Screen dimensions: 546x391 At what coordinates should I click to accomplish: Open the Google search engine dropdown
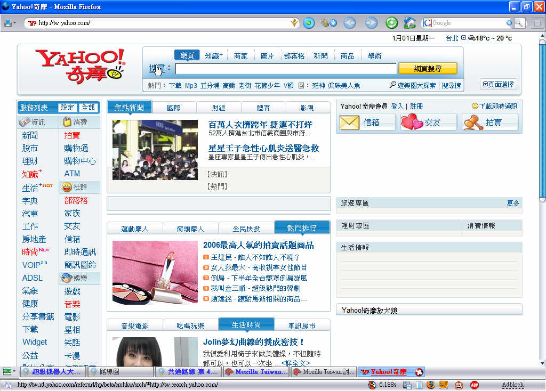[x=509, y=23]
